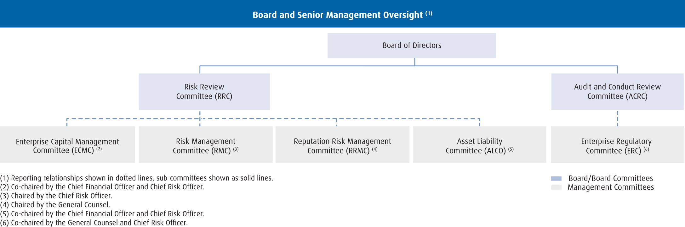Click the Board of Directors box
The height and width of the screenshot is (227, 685).
[412, 46]
